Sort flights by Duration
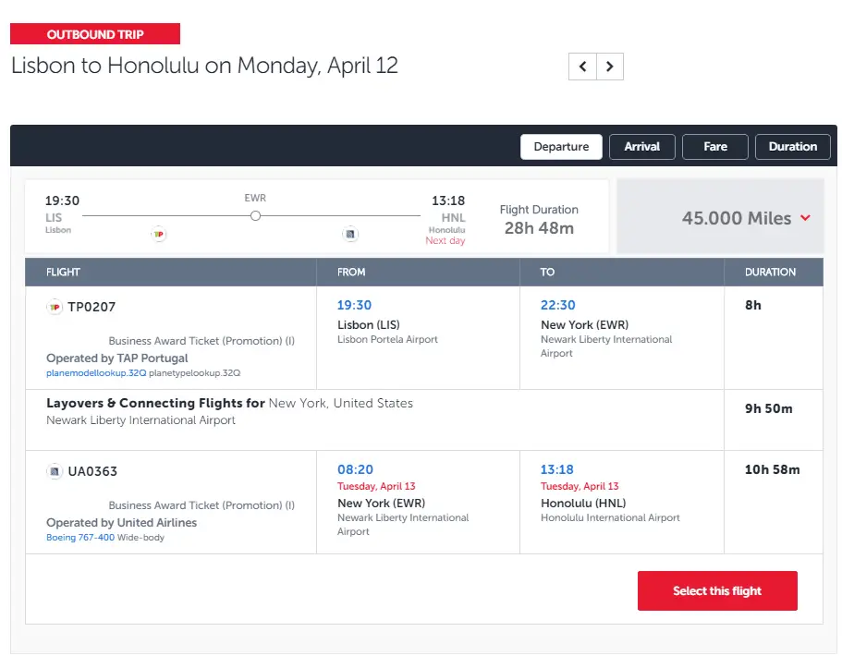Viewport: 842px width, 668px height. point(792,147)
